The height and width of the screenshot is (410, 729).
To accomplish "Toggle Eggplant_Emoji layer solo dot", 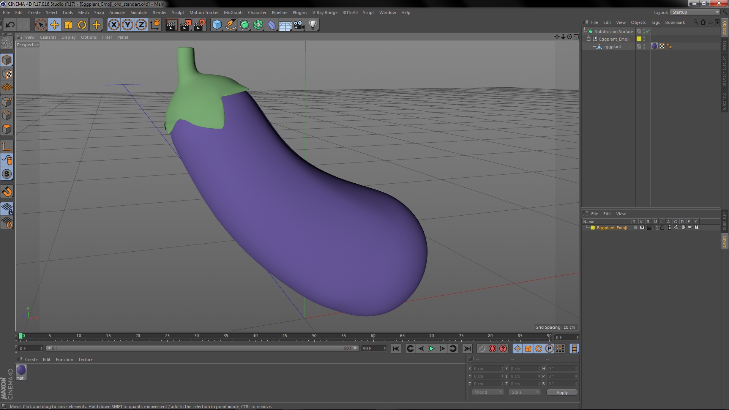I will pyautogui.click(x=635, y=227).
